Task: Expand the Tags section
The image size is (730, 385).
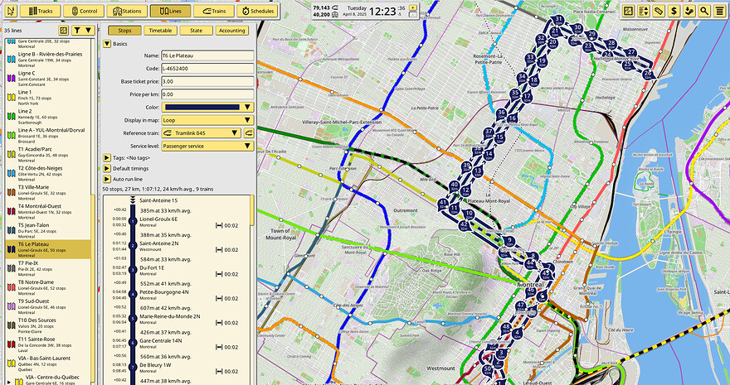Action: point(107,158)
